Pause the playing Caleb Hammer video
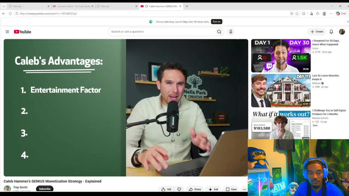 click(126, 108)
